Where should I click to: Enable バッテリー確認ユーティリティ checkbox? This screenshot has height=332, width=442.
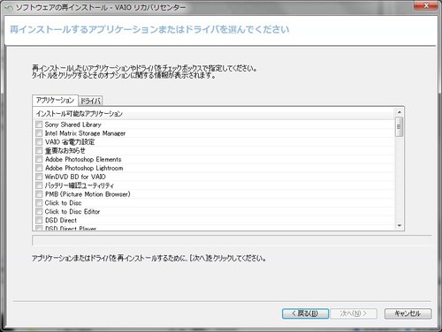(39, 185)
